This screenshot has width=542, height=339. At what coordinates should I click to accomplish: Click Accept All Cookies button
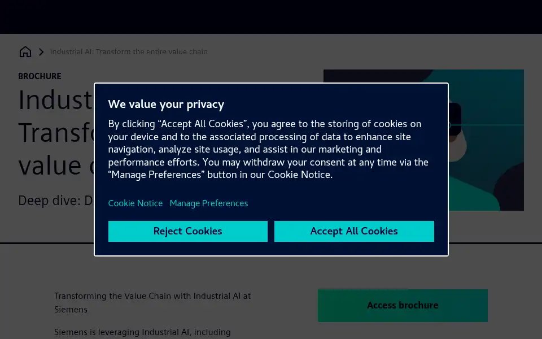point(354,231)
